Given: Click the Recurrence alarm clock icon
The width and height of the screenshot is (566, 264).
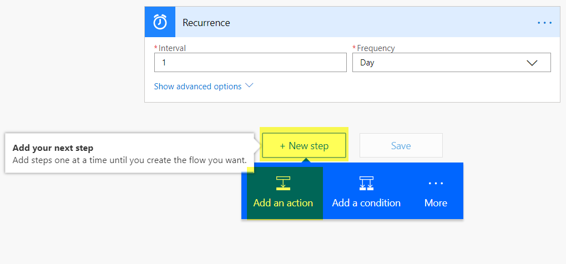Looking at the screenshot, I should 160,22.
